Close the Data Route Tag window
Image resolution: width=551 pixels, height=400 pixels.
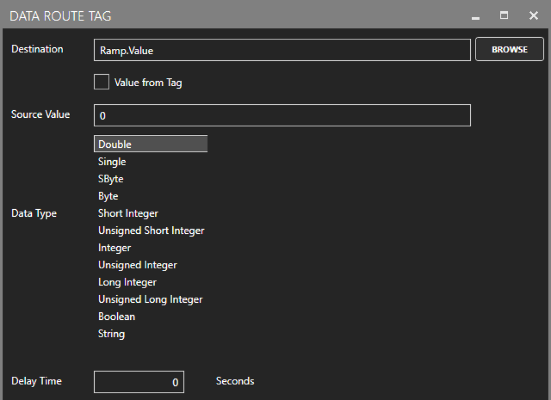click(533, 16)
